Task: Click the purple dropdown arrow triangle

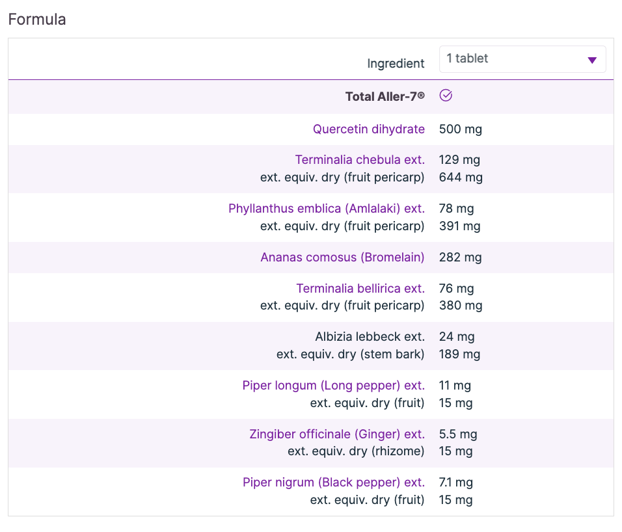Action: [592, 60]
